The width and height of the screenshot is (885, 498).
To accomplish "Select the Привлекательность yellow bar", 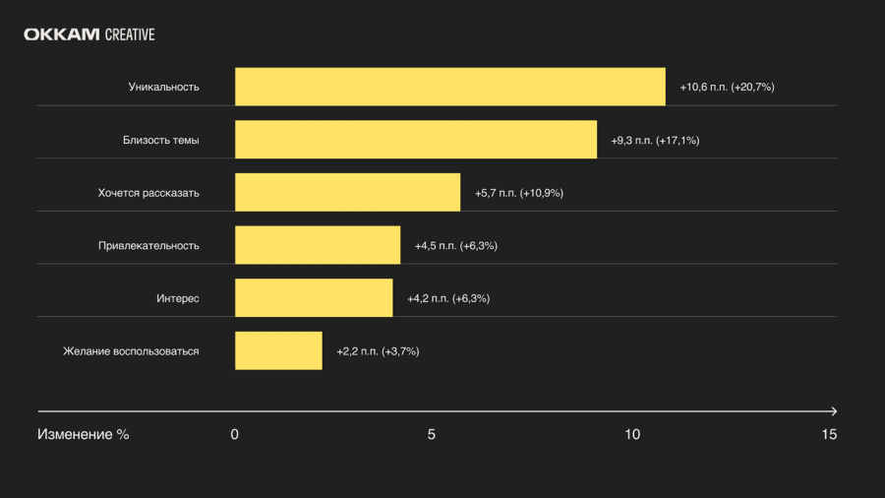I will 318,245.
